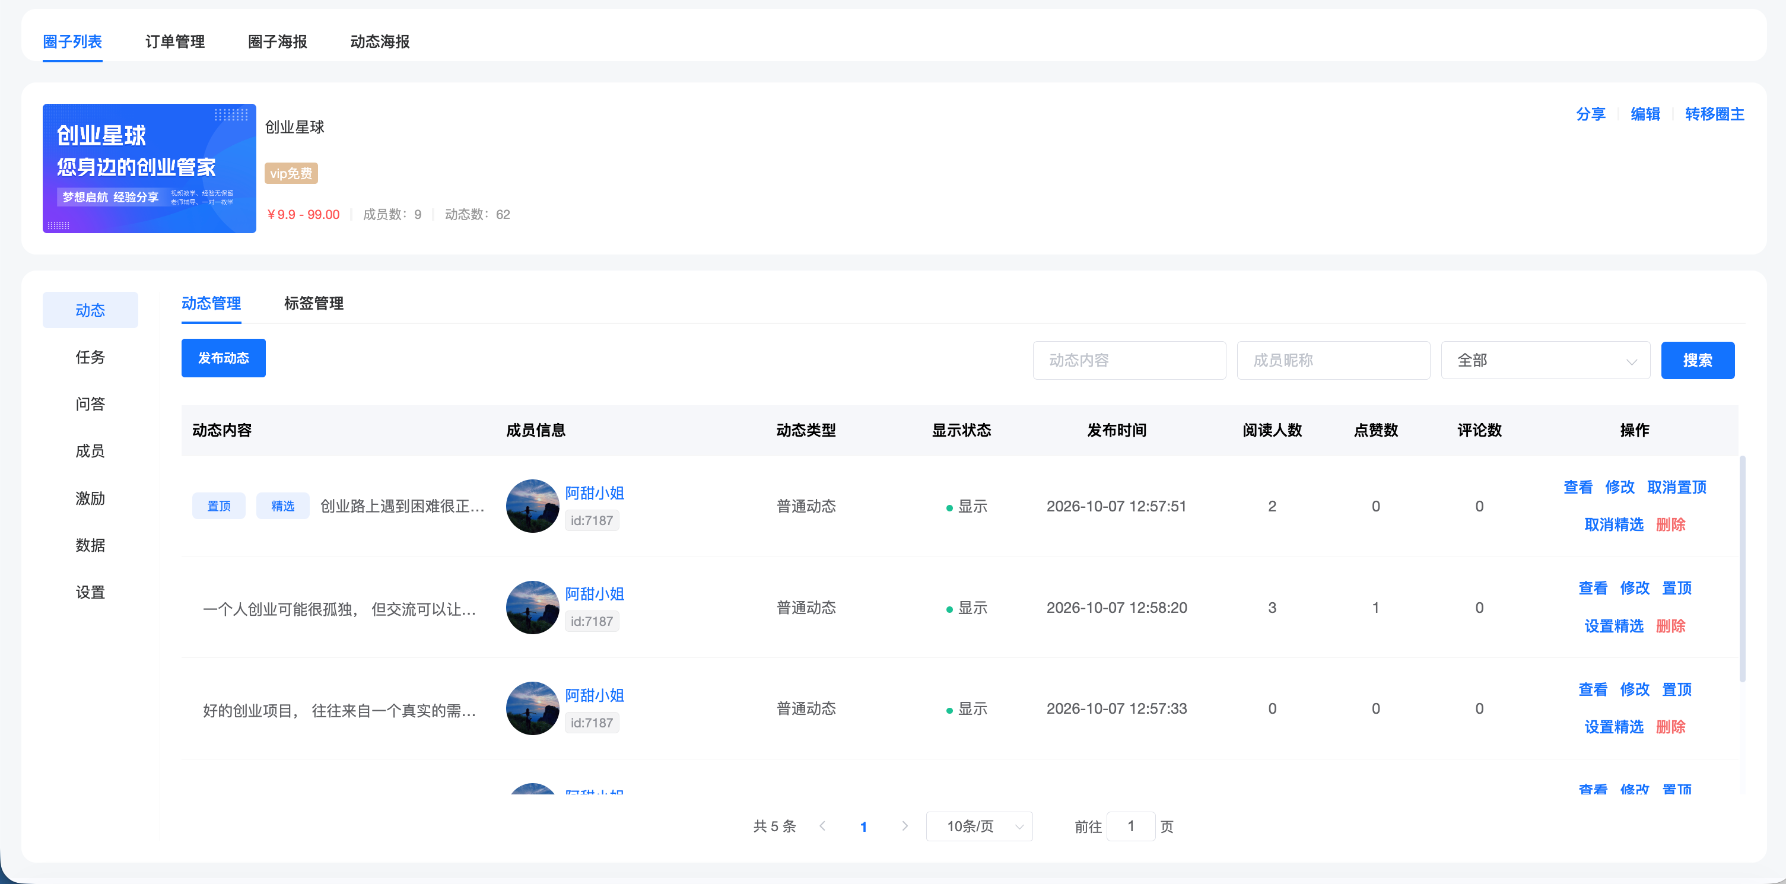Click 取消置顶 on the pinned post
Image resolution: width=1786 pixels, height=884 pixels.
(1676, 488)
